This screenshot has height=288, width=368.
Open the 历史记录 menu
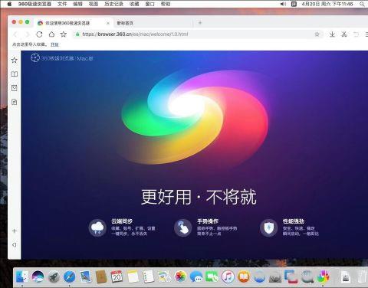113,4
